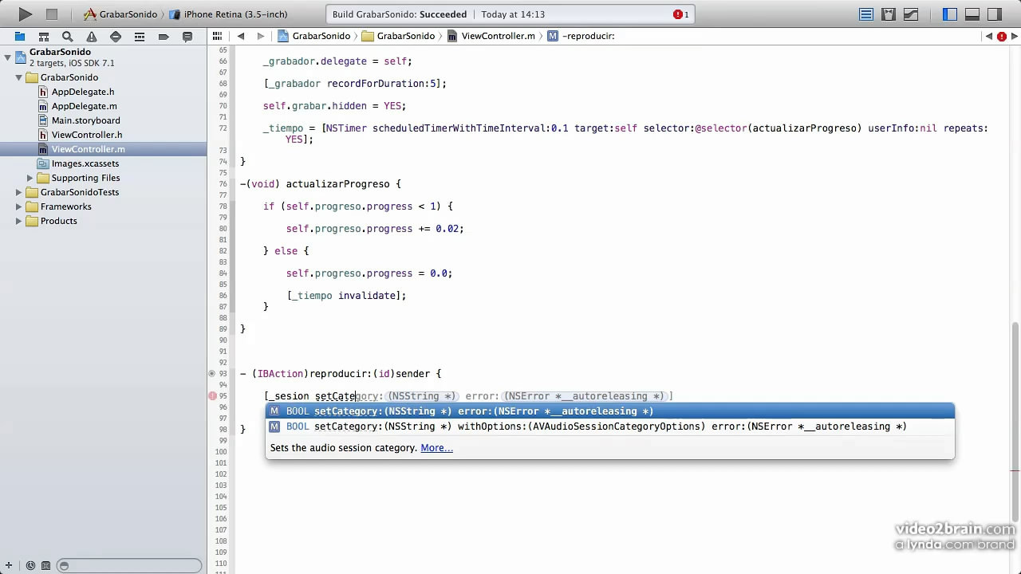The height and width of the screenshot is (574, 1021).
Task: Go back to previous file in editor
Action: pos(241,36)
